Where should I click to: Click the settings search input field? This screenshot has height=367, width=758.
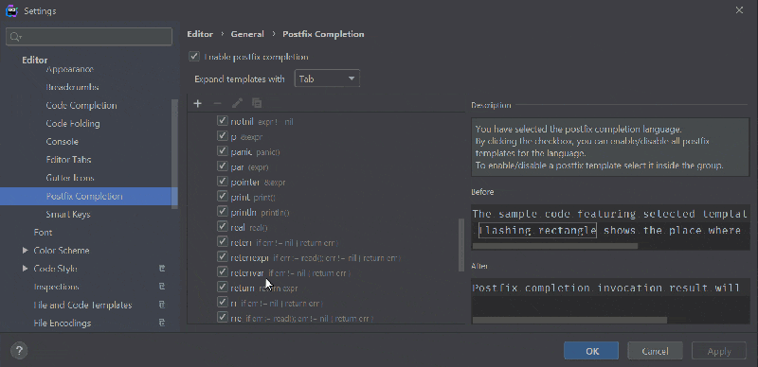(89, 37)
